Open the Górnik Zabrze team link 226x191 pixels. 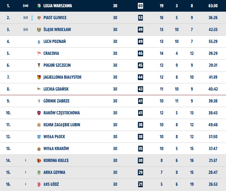click(56, 101)
